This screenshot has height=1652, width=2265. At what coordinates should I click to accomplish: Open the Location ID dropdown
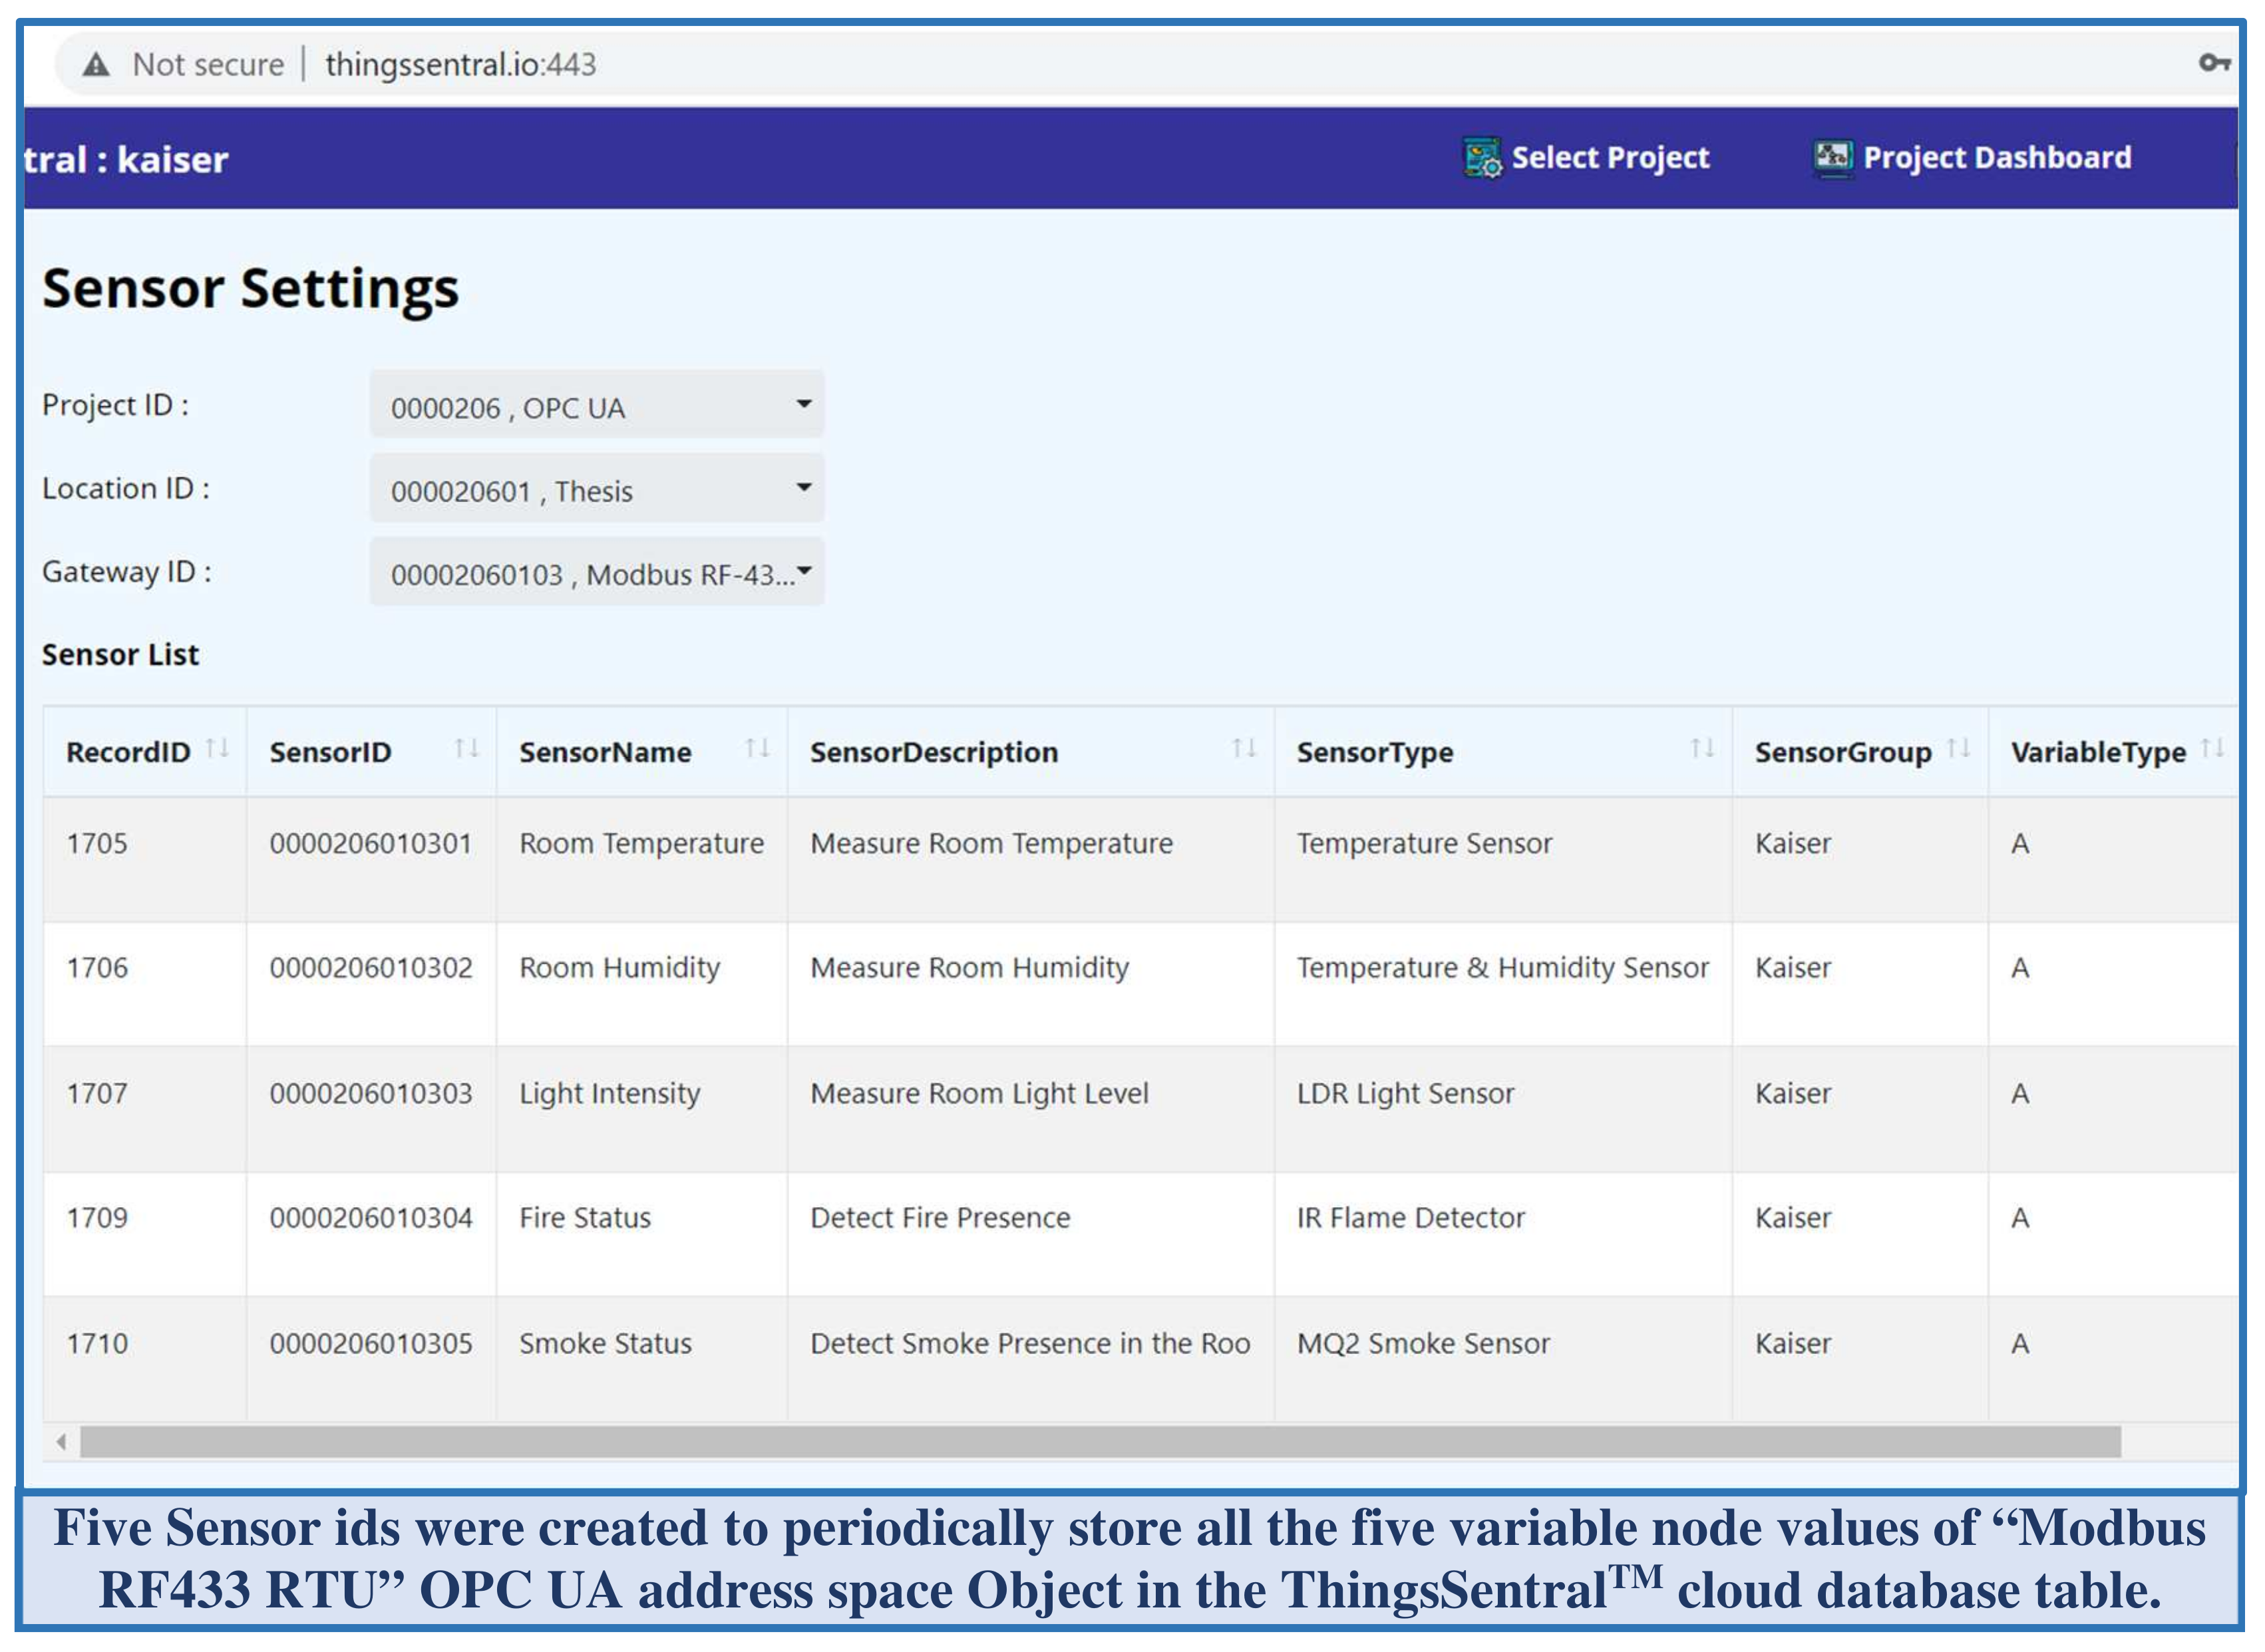pyautogui.click(x=598, y=489)
